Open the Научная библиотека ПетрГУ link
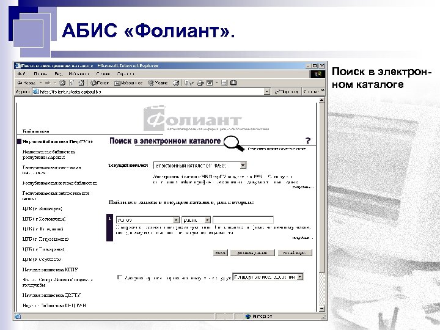The image size is (440, 330). coord(57,142)
